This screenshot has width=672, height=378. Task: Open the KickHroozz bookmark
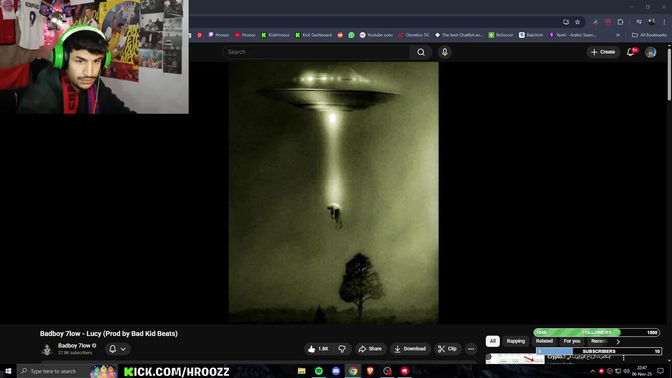(x=275, y=35)
